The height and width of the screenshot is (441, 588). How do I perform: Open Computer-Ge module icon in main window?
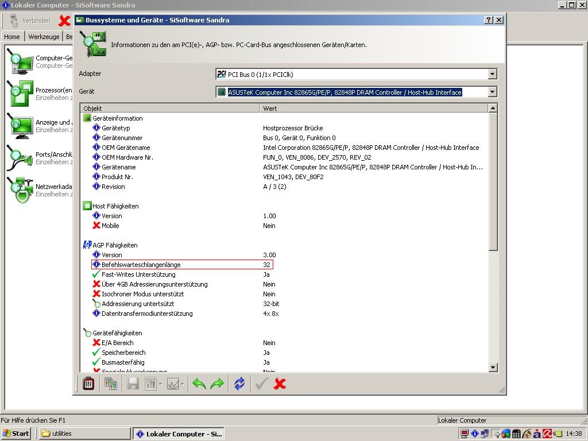(21, 62)
